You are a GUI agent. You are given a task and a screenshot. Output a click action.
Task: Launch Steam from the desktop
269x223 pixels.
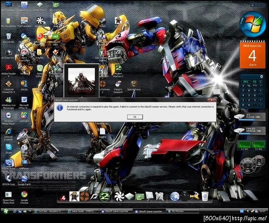point(102,22)
